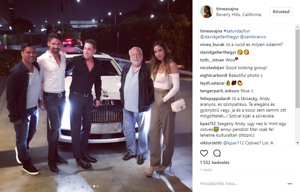
Task: Select the first carousel dot indicator
Action: point(94,186)
